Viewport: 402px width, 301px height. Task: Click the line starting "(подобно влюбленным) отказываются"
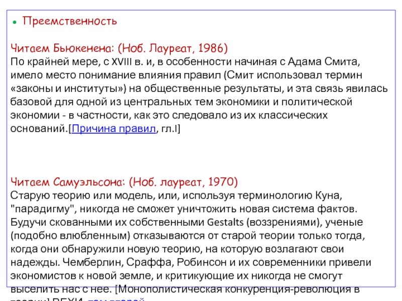(187, 235)
